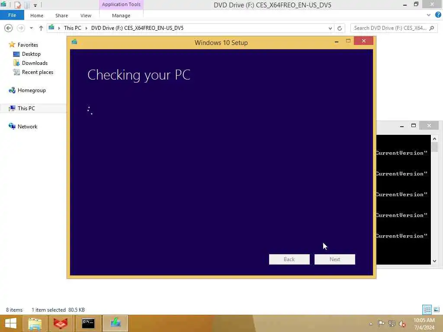The image size is (443, 332).
Task: Open Recent places in navigation pane
Action: point(37,72)
